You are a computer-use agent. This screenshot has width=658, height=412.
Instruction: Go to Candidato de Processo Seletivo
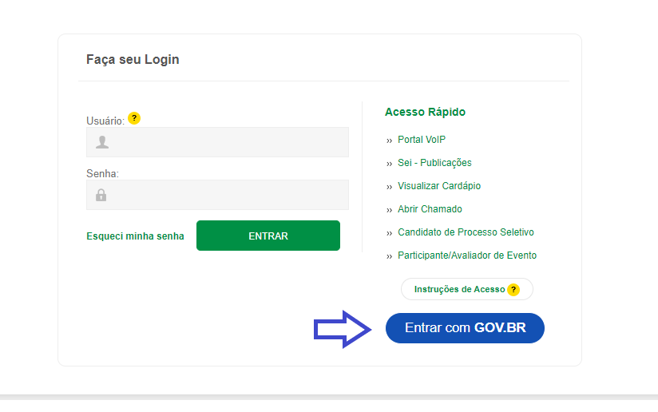(x=466, y=232)
